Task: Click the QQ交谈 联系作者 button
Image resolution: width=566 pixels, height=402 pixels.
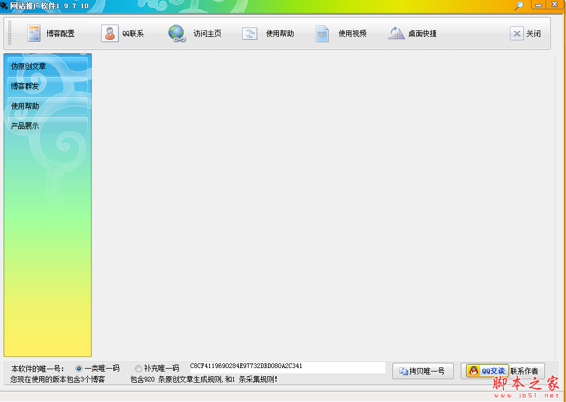Action: pyautogui.click(x=503, y=371)
